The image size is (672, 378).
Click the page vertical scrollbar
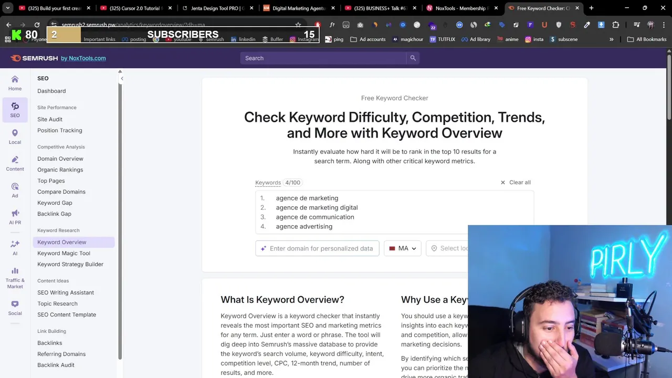coord(669,87)
